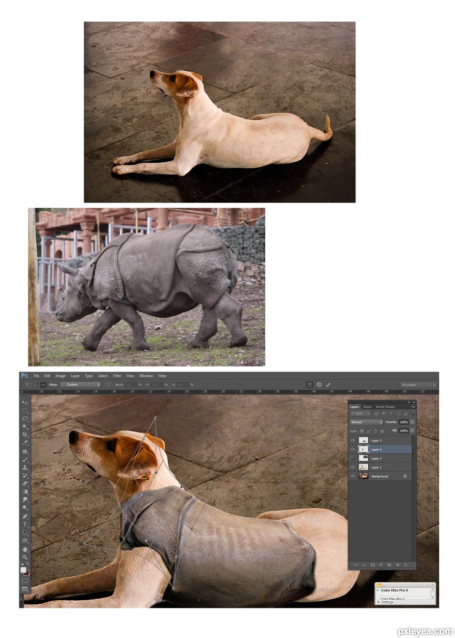Viewport: 455px width, 638px height.
Task: Switch to the Brush tab
Action: pyautogui.click(x=367, y=407)
